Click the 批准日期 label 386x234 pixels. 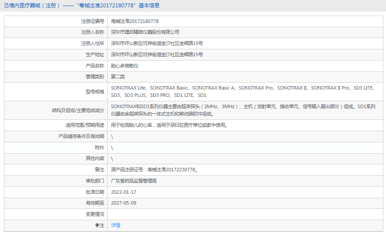[95, 192]
